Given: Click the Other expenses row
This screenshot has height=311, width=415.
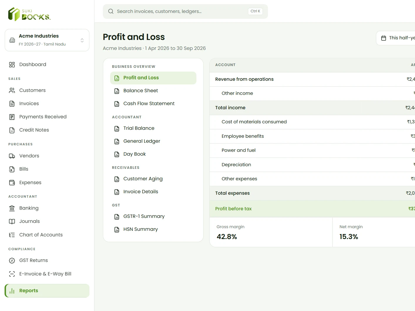Looking at the screenshot, I should coord(312,179).
